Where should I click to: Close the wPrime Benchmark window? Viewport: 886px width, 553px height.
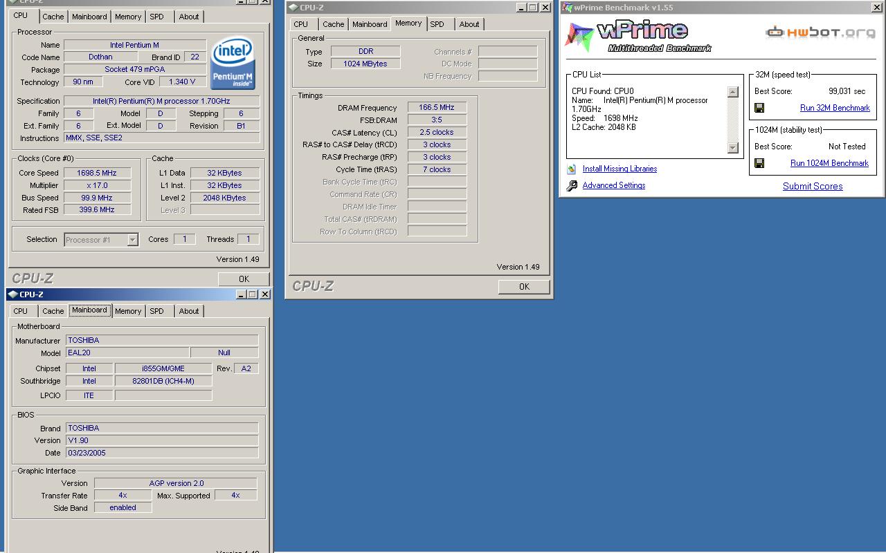(876, 8)
